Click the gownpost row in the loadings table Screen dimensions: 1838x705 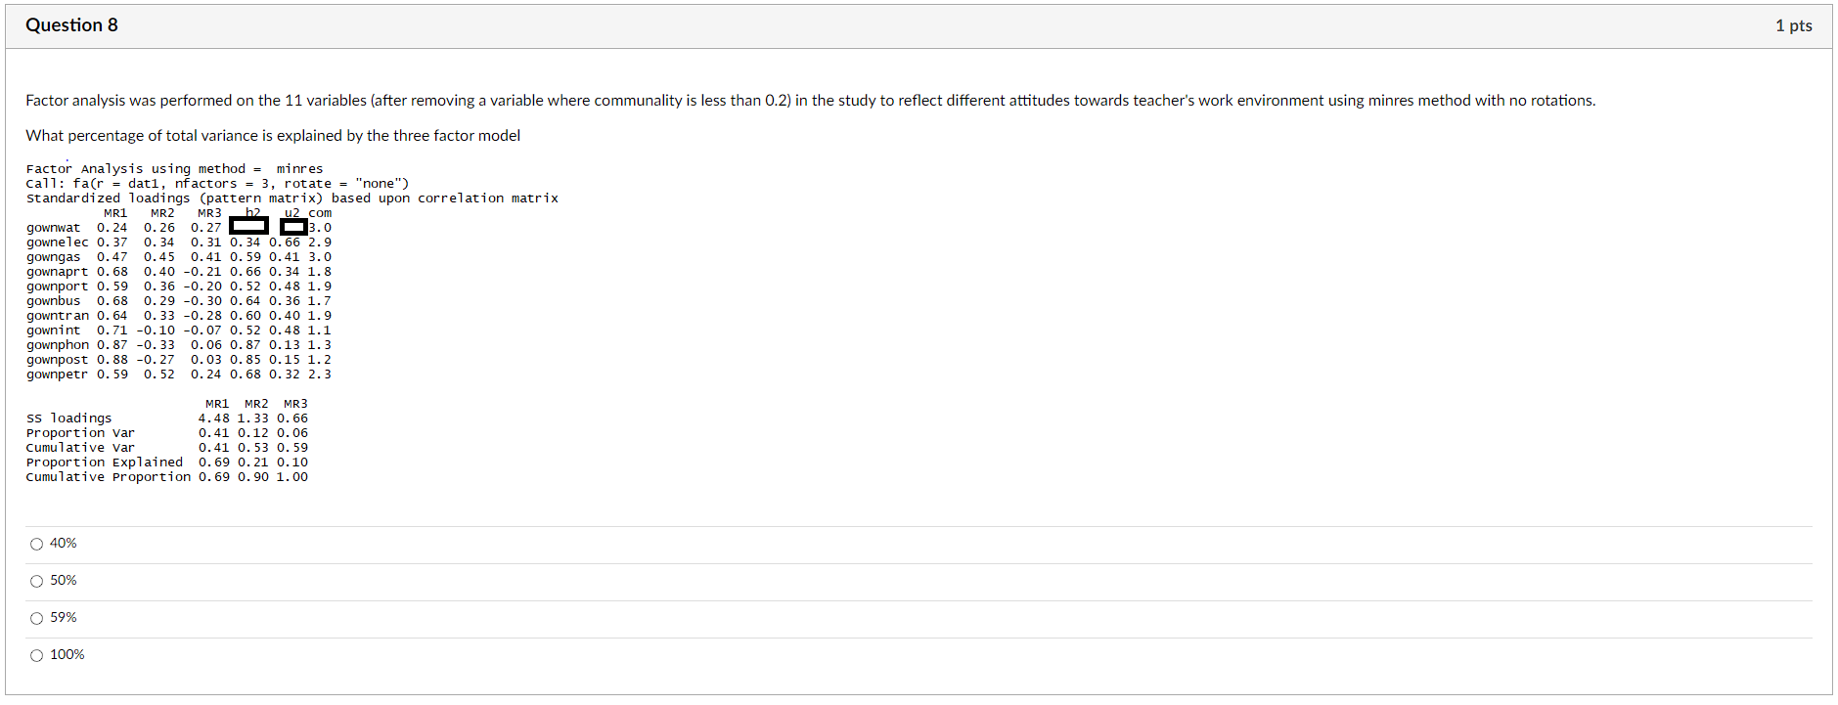pyautogui.click(x=178, y=359)
